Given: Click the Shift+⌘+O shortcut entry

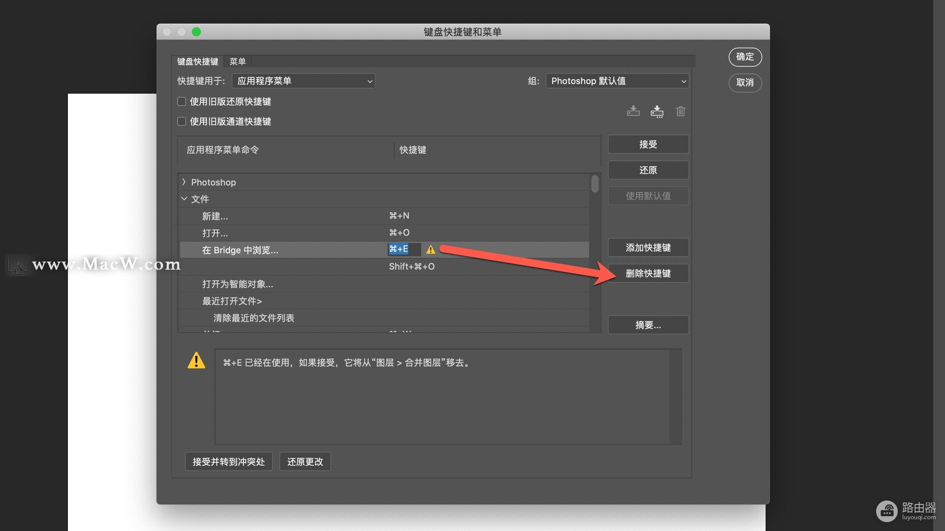Looking at the screenshot, I should coord(412,266).
